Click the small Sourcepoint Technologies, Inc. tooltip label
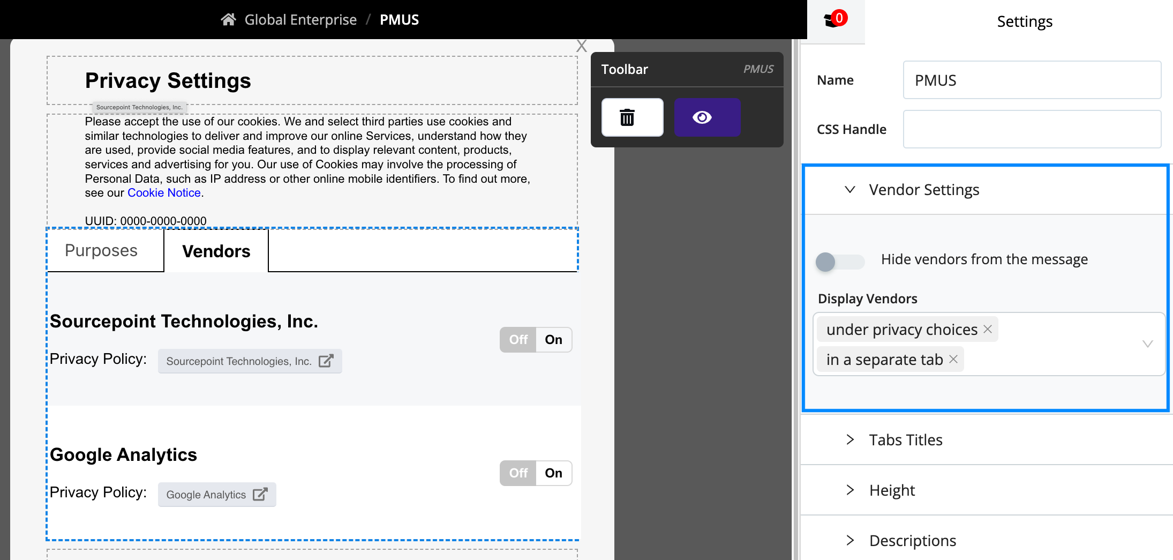Viewport: 1173px width, 560px height. pyautogui.click(x=139, y=107)
